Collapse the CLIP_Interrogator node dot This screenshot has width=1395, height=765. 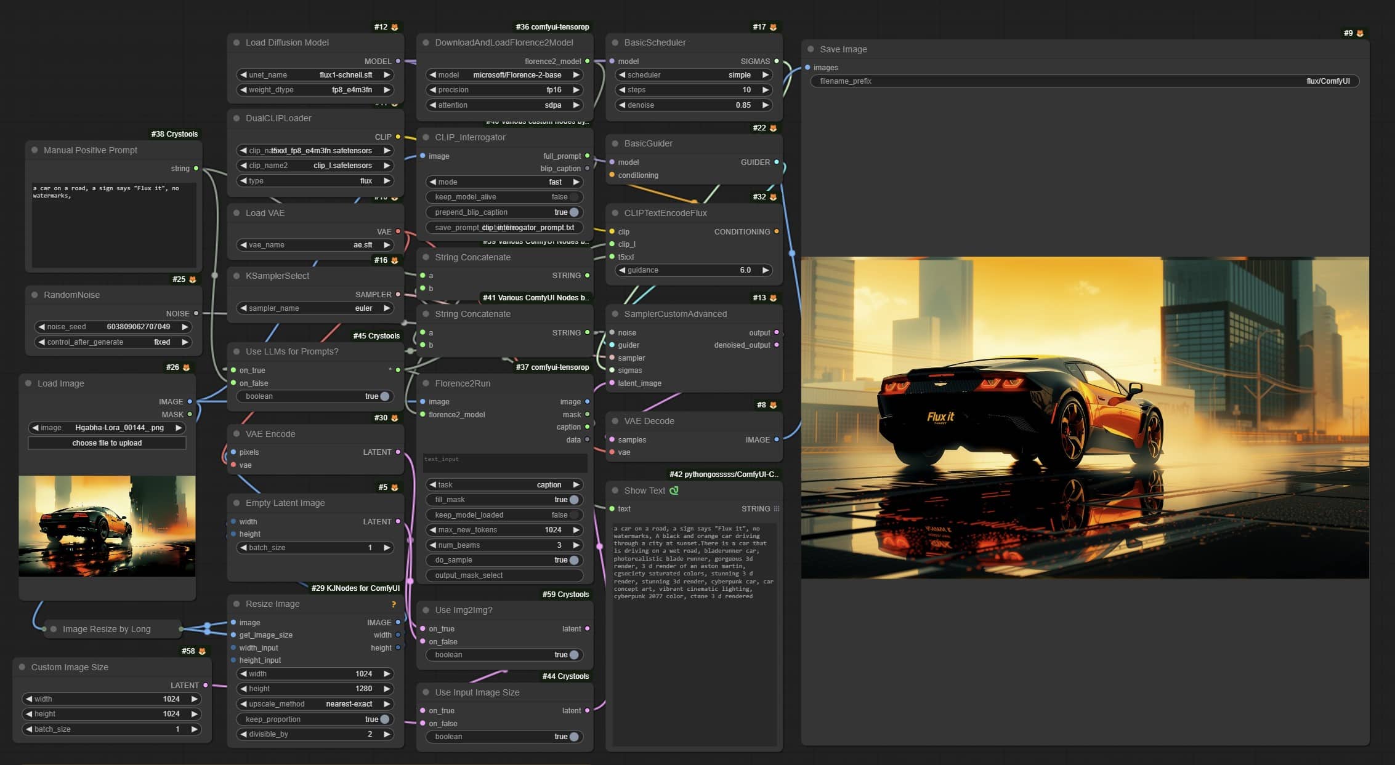426,137
